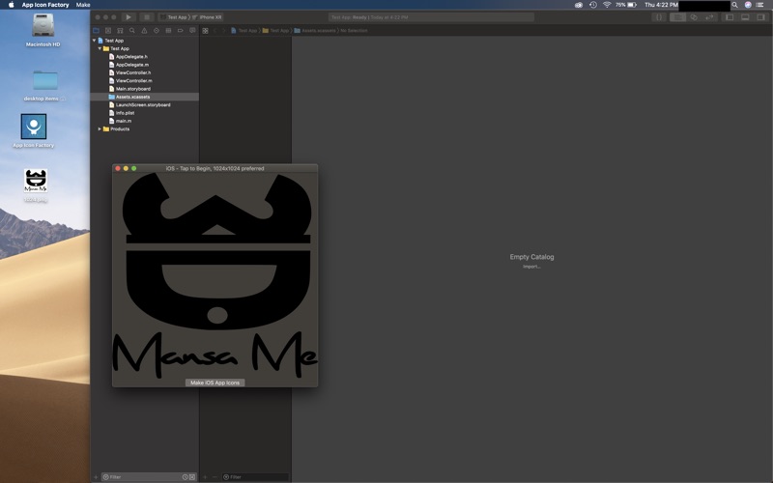Expand the Products folder

tap(100, 128)
